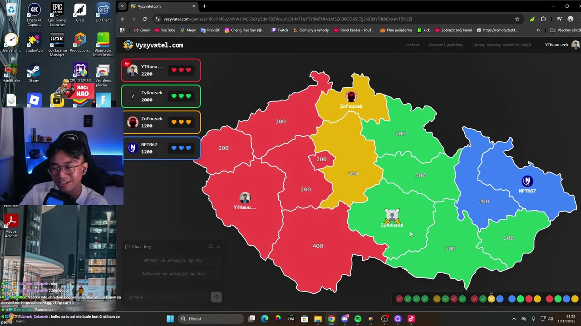Show hidden system tray icons
This screenshot has width=581, height=326.
pyautogui.click(x=514, y=319)
